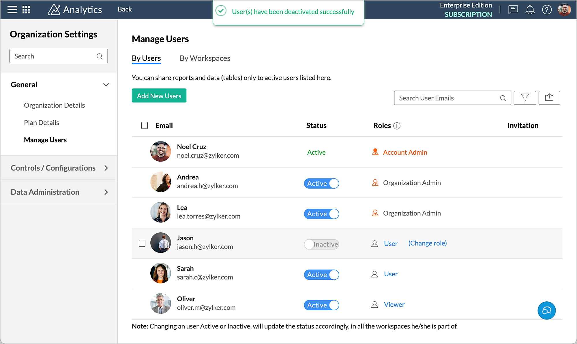The image size is (577, 344).
Task: Expand Controls / Configurations section
Action: [x=106, y=168]
